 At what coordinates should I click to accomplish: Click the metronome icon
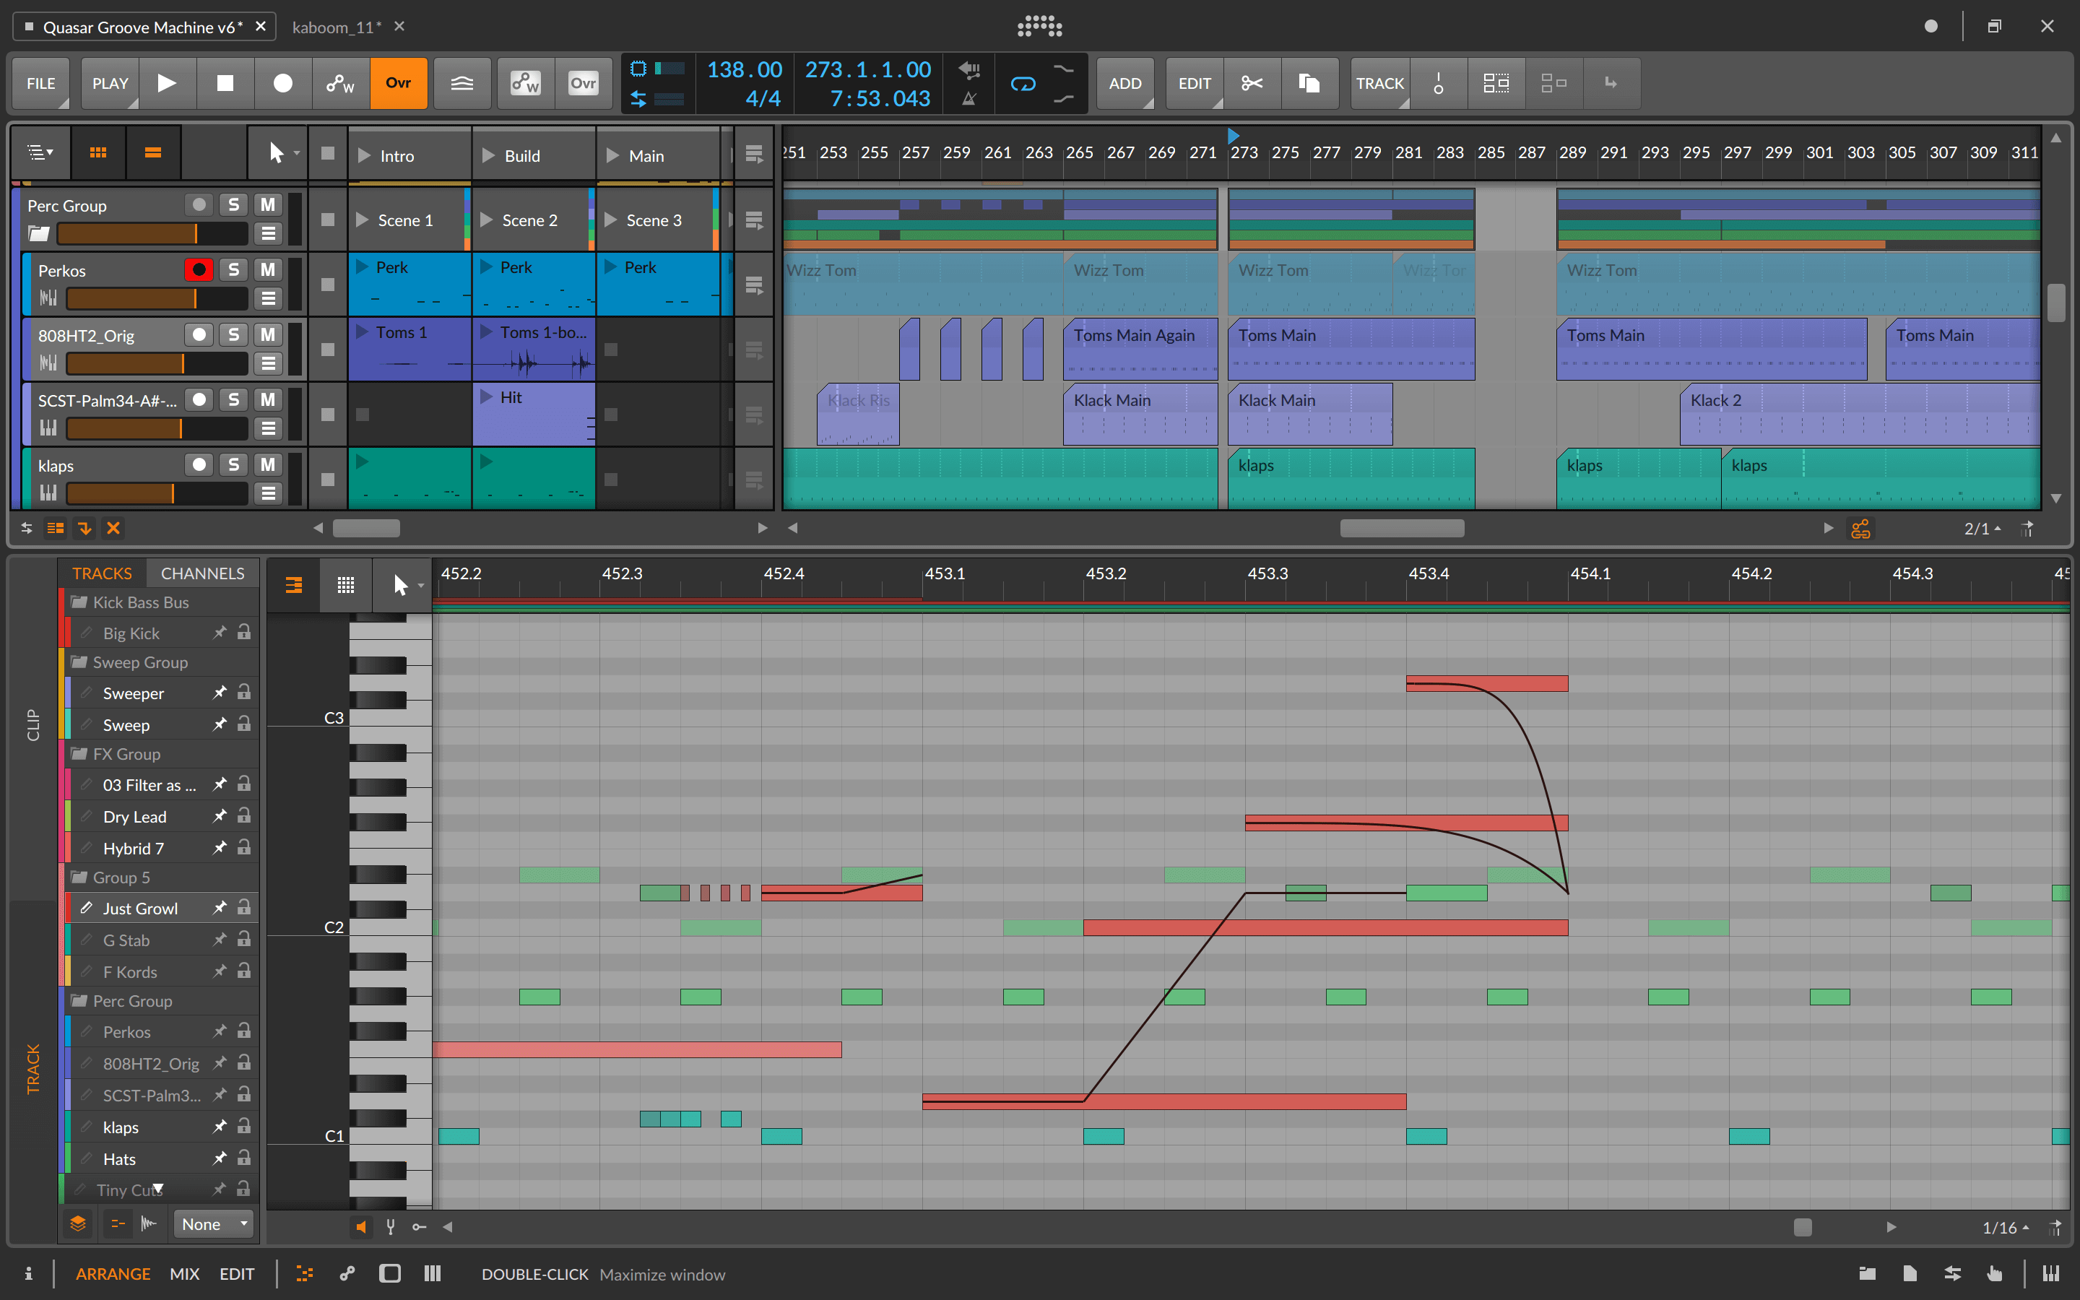point(968,99)
